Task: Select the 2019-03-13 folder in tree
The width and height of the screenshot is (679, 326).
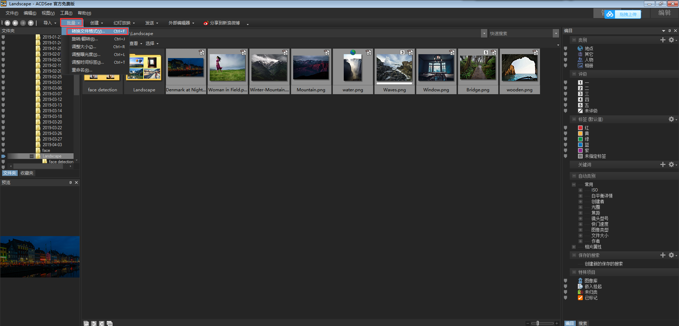Action: 52,105
